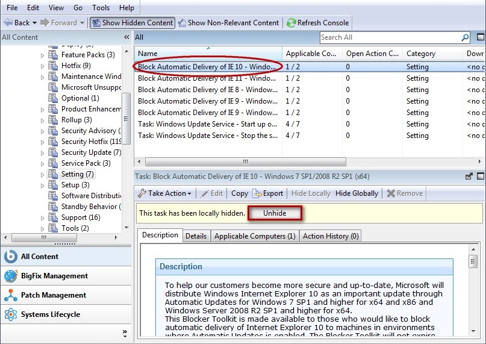Image resolution: width=486 pixels, height=344 pixels.
Task: Click the Hide Globally button
Action: click(357, 193)
